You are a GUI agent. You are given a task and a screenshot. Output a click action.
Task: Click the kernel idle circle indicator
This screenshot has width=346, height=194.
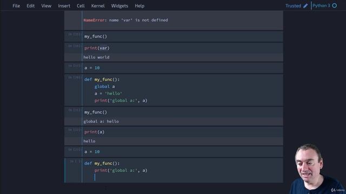click(x=335, y=6)
